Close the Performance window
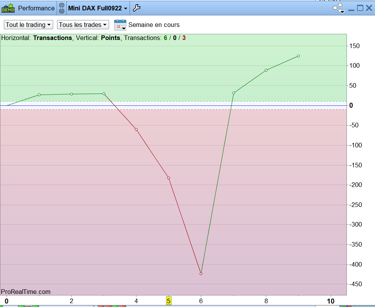Screen dimensions: 375x307 tap(369, 8)
